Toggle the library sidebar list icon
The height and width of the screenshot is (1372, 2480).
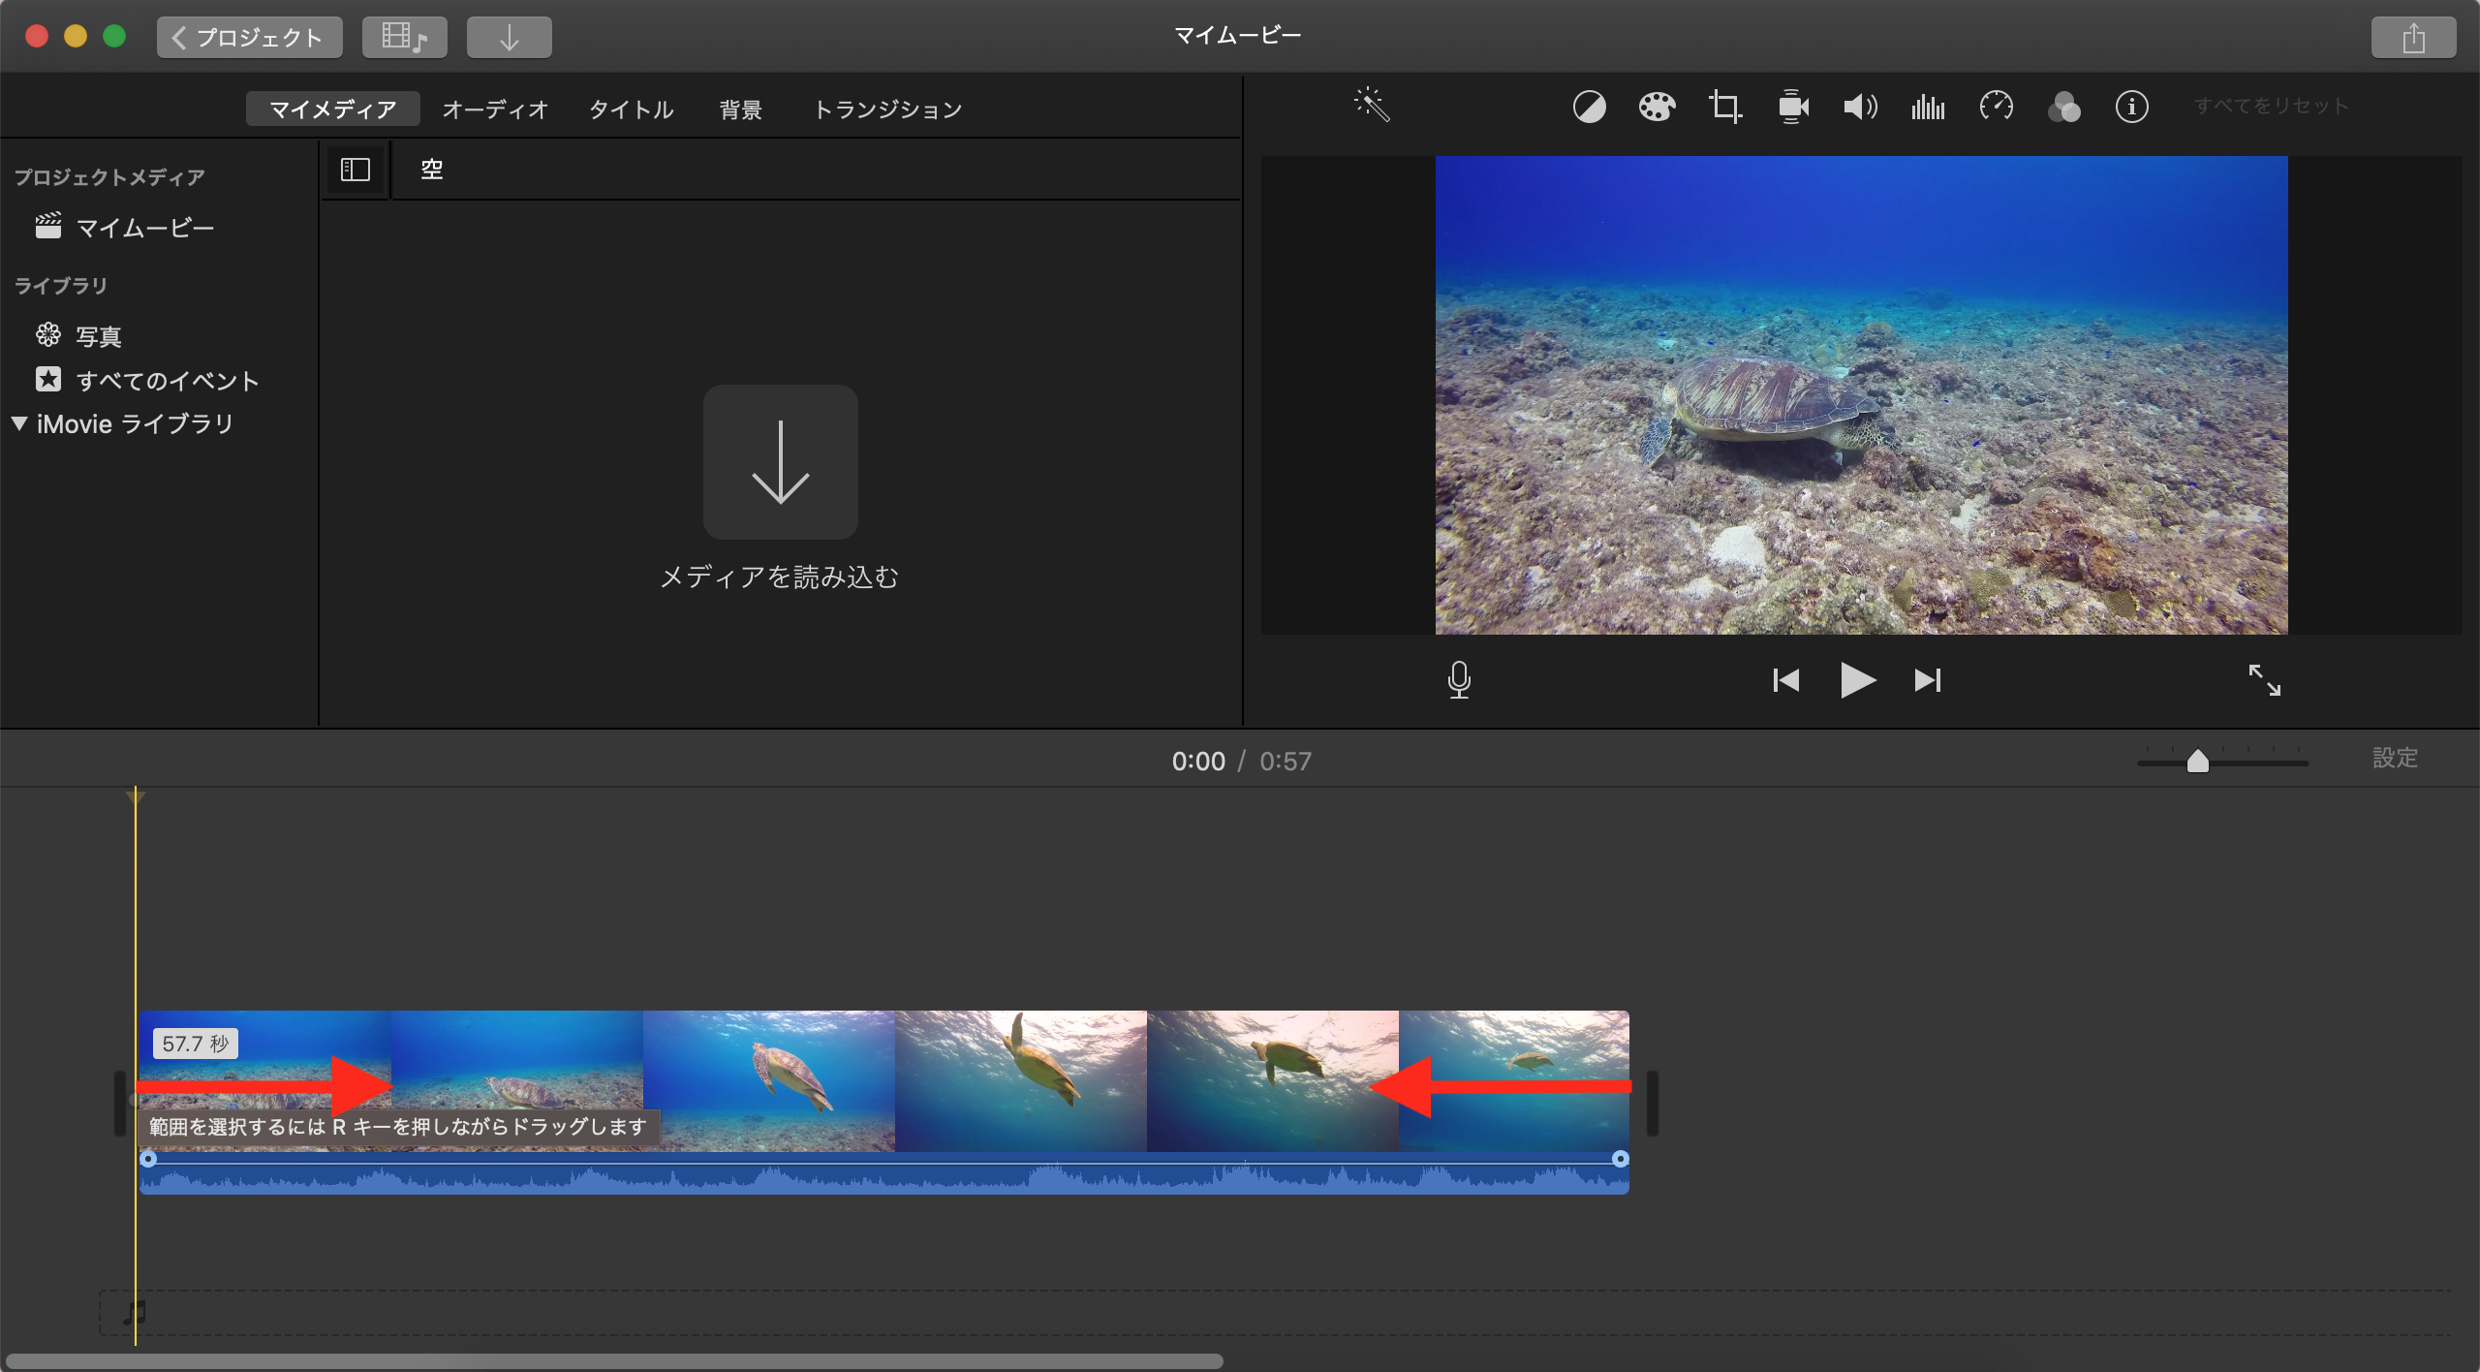pyautogui.click(x=356, y=170)
